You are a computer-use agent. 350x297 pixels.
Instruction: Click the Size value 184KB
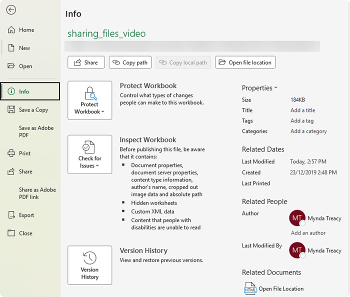pos(297,99)
